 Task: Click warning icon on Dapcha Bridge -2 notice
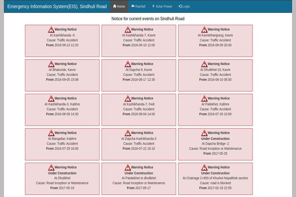[x=204, y=133]
